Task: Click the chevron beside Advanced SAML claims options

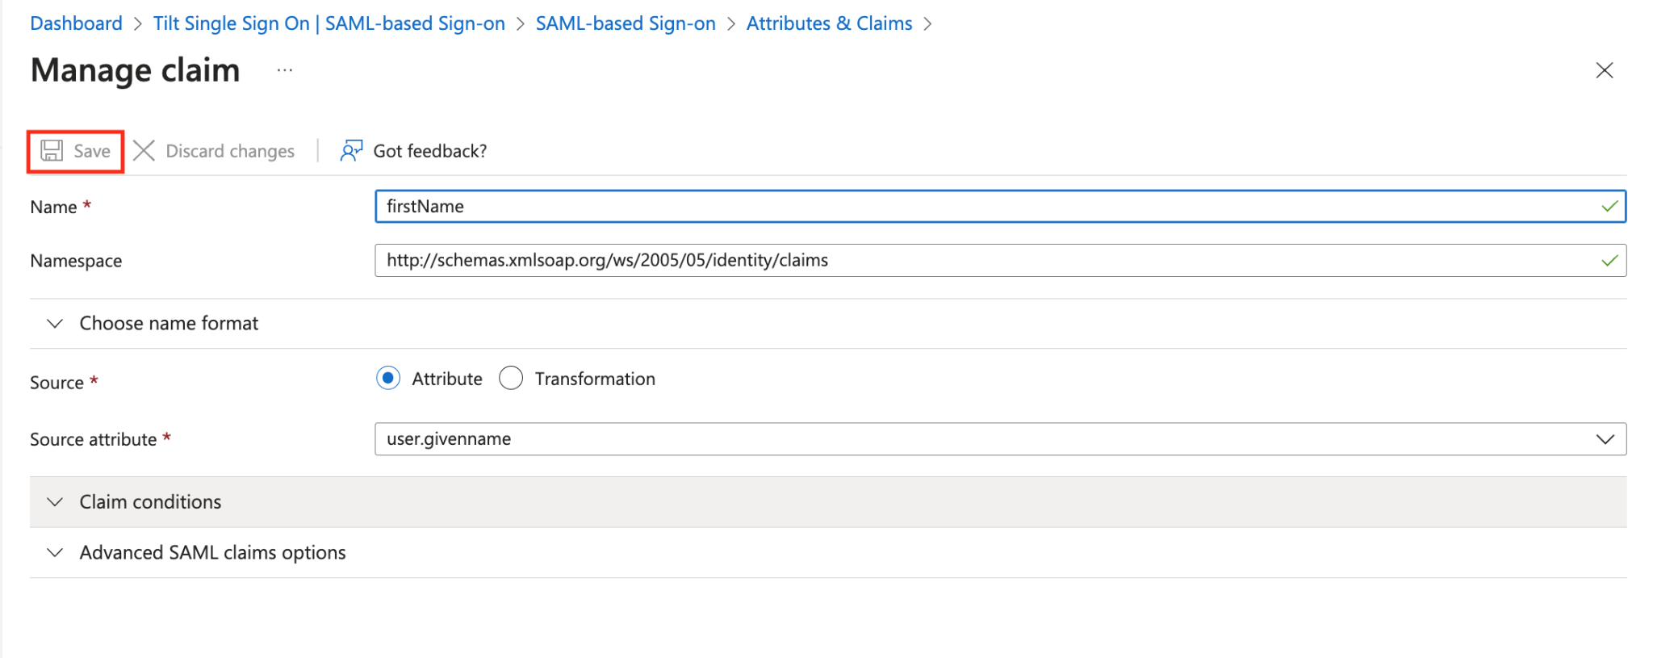Action: [55, 553]
